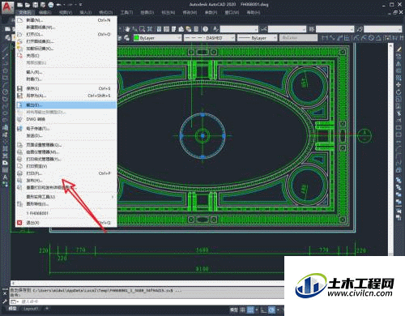Image resolution: width=405 pixels, height=316 pixels.
Task: Open the ByLayer lineweight dropdown
Action: (x=258, y=38)
